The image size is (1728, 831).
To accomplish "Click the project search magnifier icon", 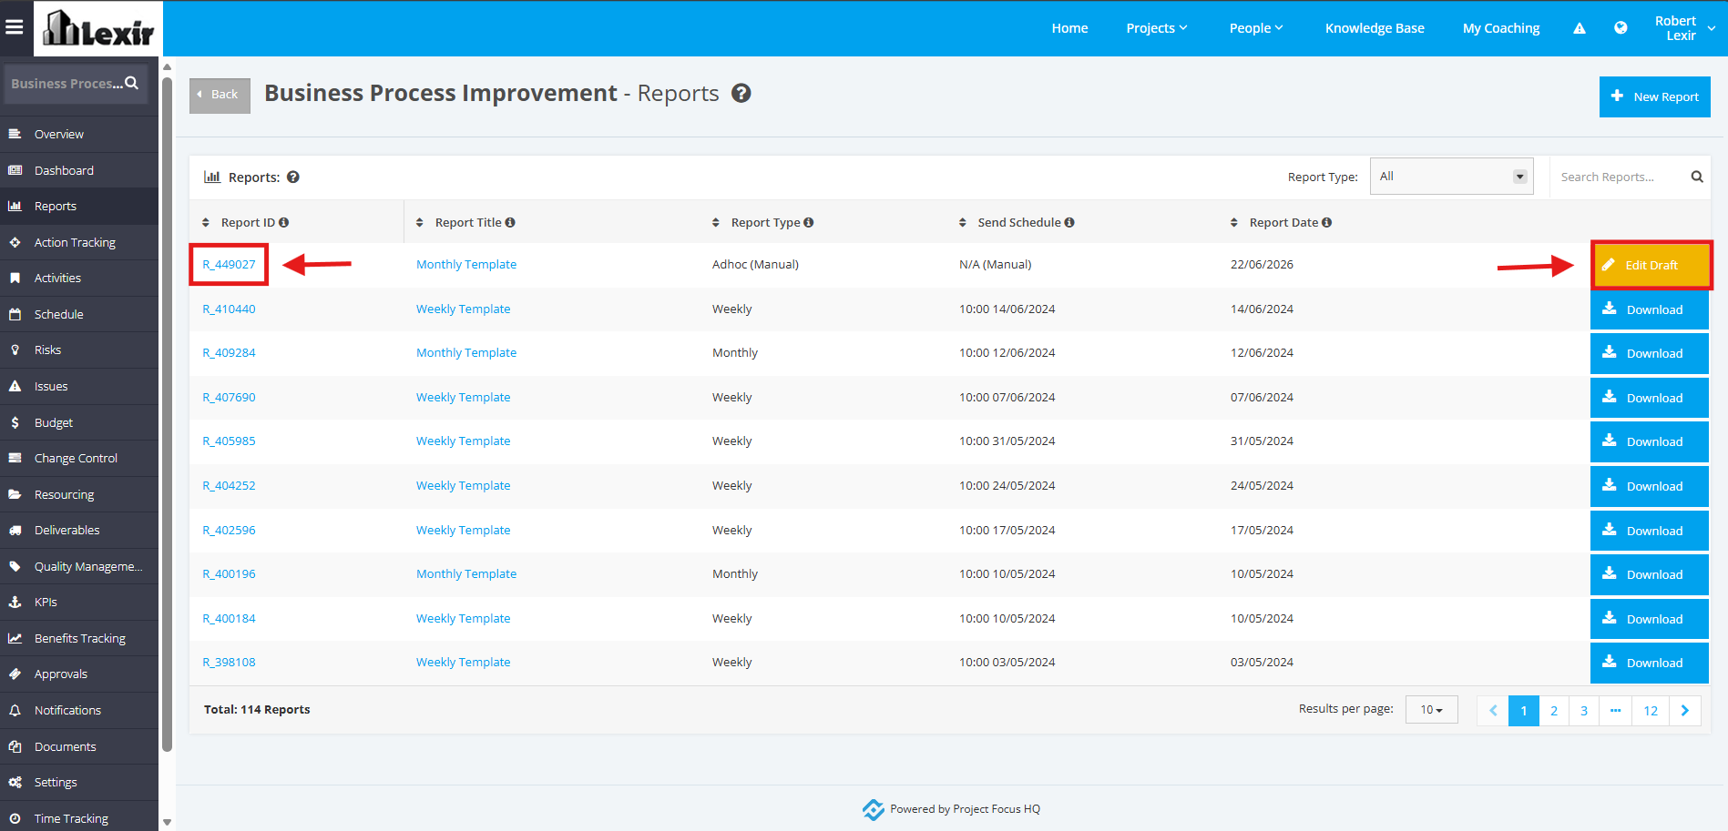I will 132,83.
